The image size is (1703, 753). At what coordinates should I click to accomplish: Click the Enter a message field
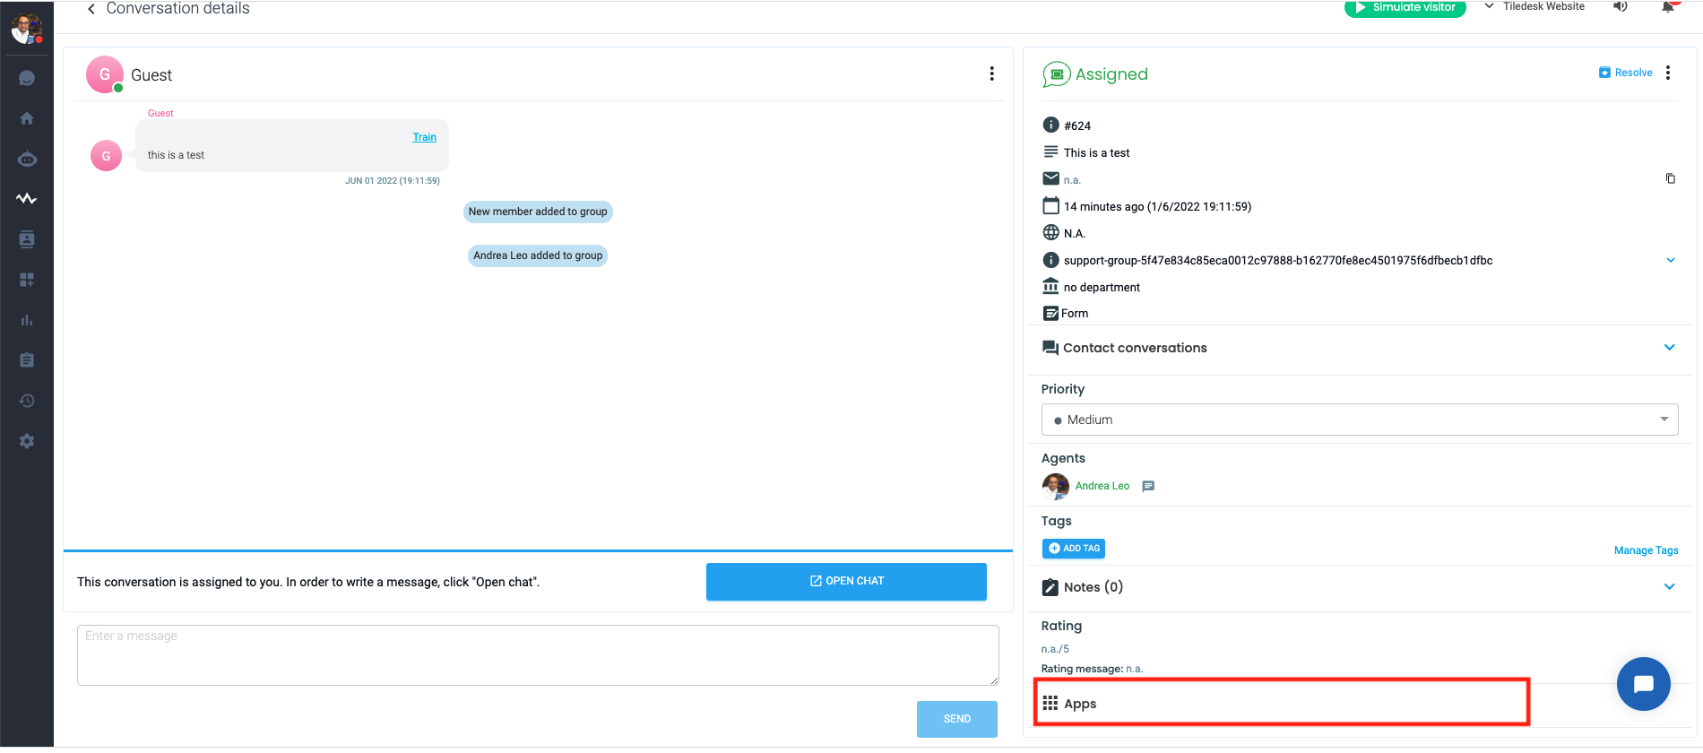click(538, 655)
